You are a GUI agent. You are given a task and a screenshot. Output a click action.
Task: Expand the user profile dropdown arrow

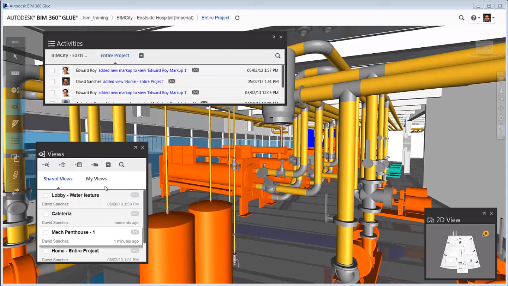(493, 18)
